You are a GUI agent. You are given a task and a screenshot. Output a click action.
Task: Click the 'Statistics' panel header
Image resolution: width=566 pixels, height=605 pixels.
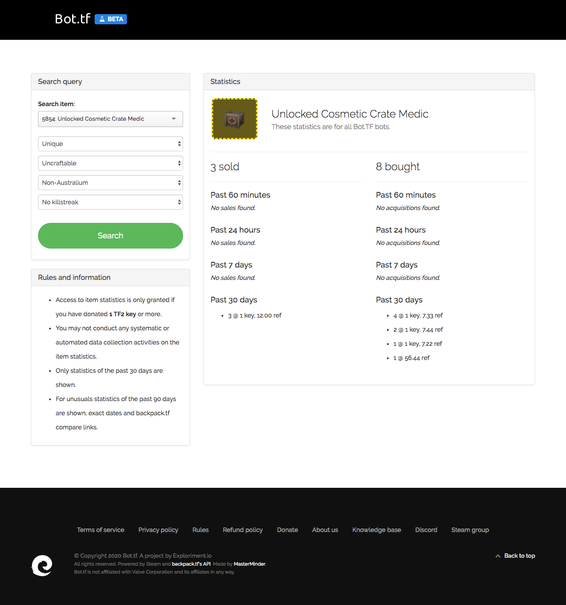(369, 82)
